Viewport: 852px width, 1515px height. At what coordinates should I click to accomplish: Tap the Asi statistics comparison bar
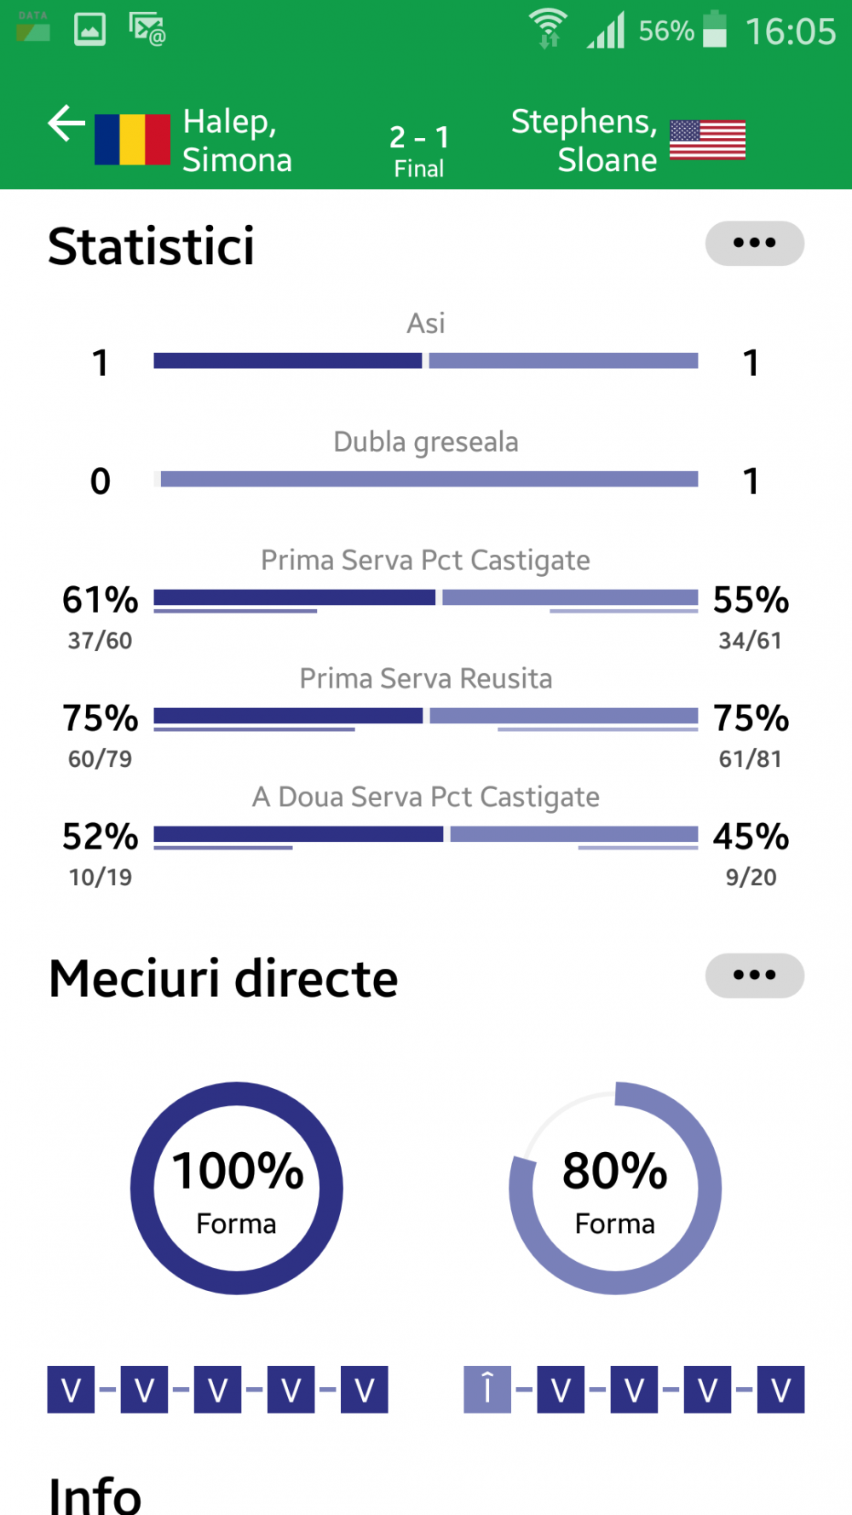click(426, 360)
